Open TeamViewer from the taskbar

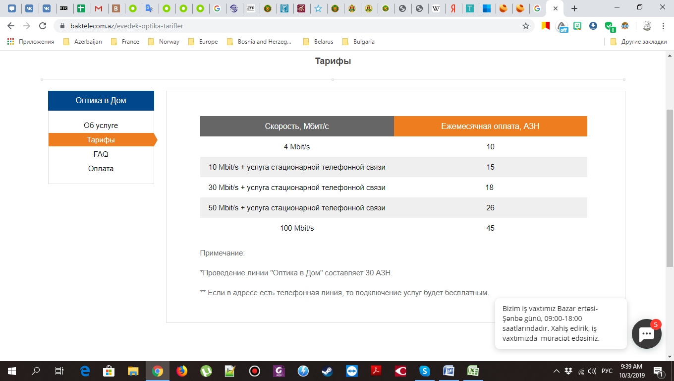352,371
